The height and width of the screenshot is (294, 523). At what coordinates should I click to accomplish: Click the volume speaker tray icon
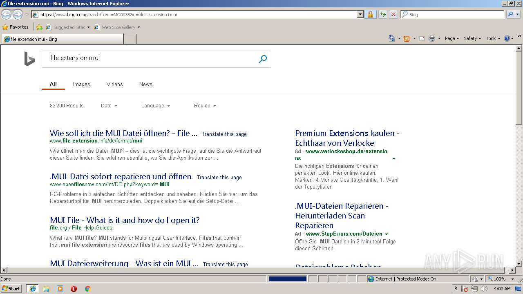[x=484, y=289]
